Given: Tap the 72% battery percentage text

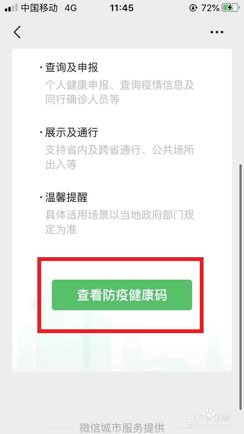Looking at the screenshot, I should pos(210,8).
